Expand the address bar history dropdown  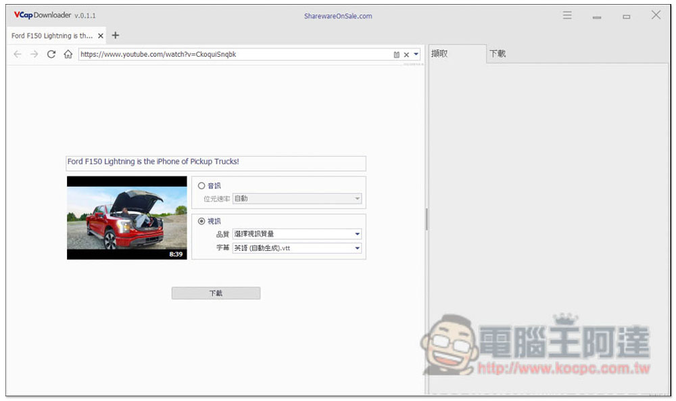(416, 54)
